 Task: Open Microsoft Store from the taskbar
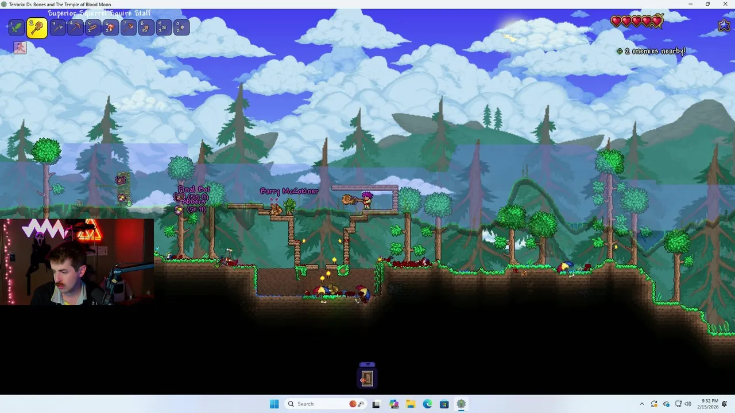tap(444, 404)
